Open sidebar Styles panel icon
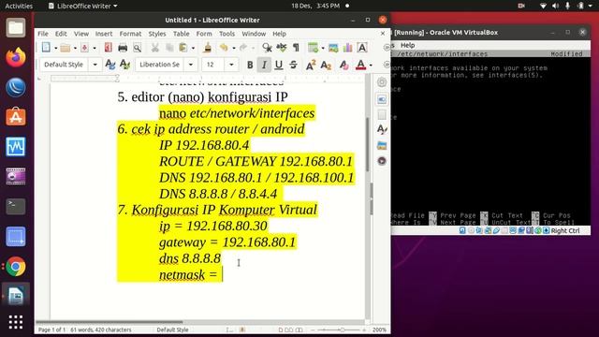599x337 pixels. pyautogui.click(x=382, y=130)
